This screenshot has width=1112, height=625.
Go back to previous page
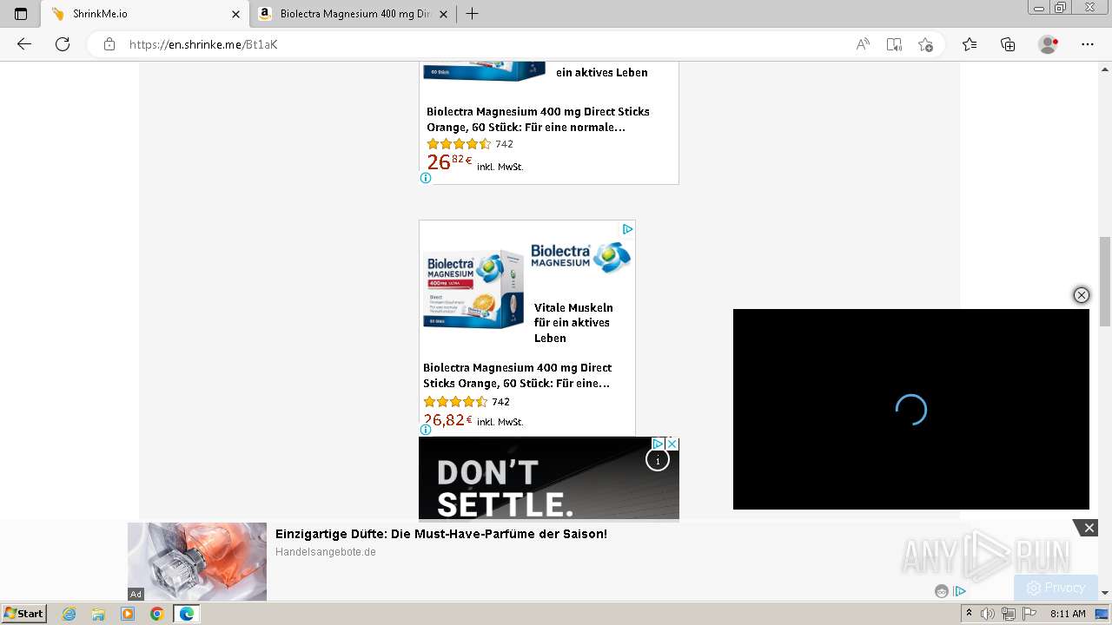pyautogui.click(x=24, y=44)
